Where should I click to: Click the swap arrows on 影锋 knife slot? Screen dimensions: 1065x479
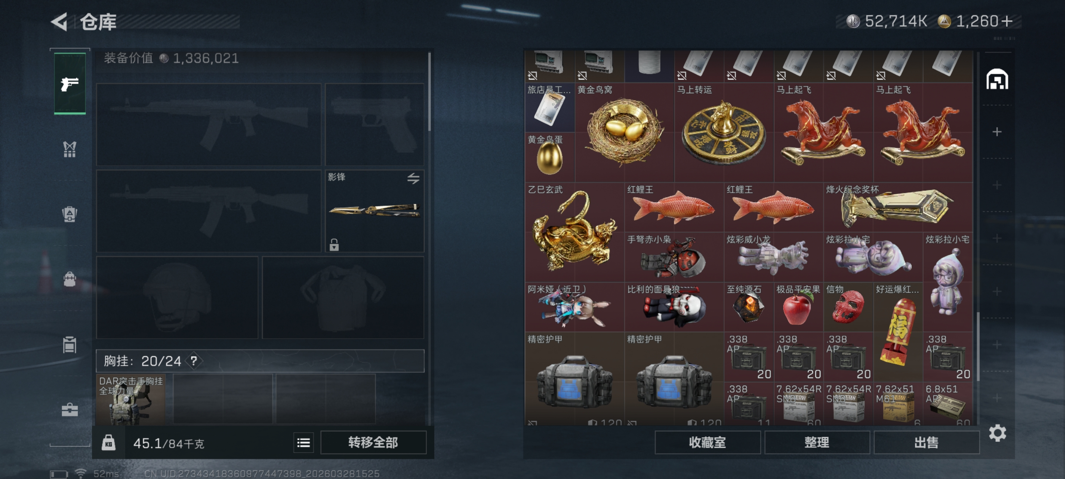point(413,179)
